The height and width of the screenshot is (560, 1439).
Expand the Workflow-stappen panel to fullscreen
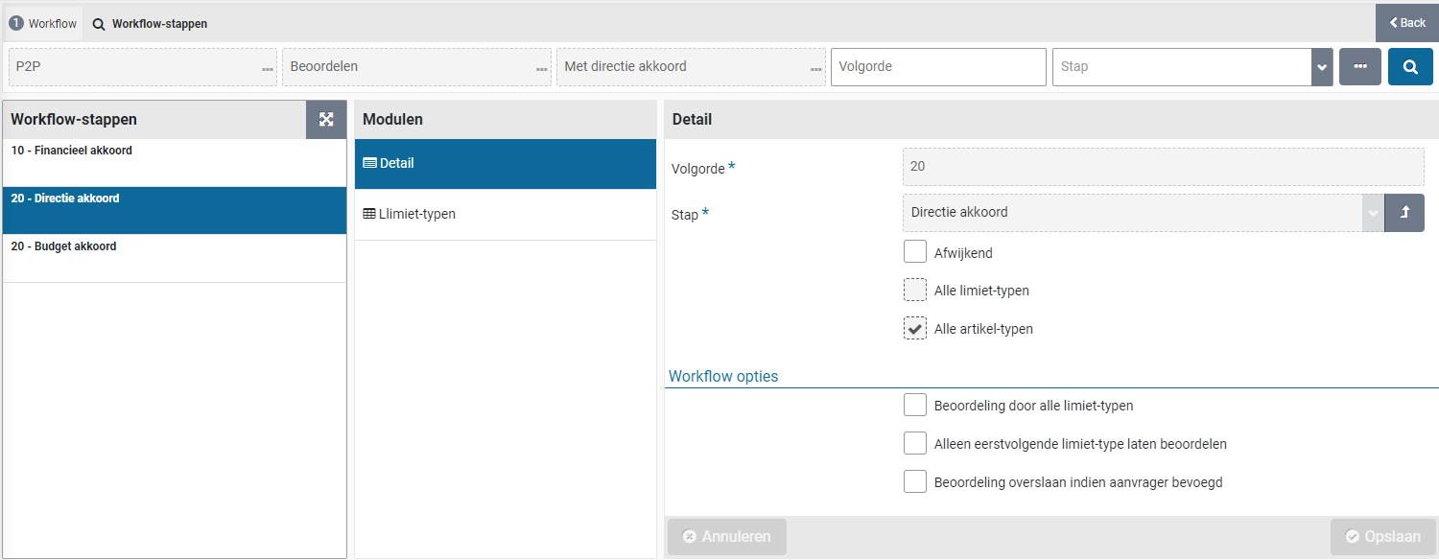point(326,120)
